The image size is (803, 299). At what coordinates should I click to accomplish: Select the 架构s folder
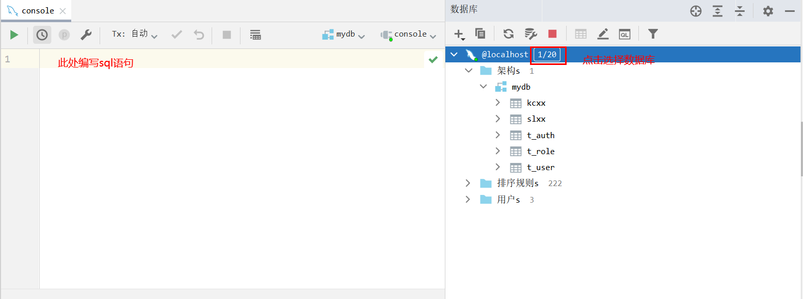[x=508, y=71]
